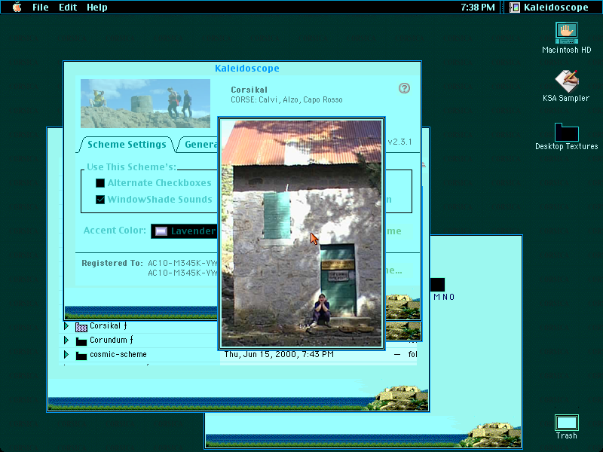
Task: Click the CORSE: Calvi, Alzo, Capo Rosso text
Action: coord(286,100)
